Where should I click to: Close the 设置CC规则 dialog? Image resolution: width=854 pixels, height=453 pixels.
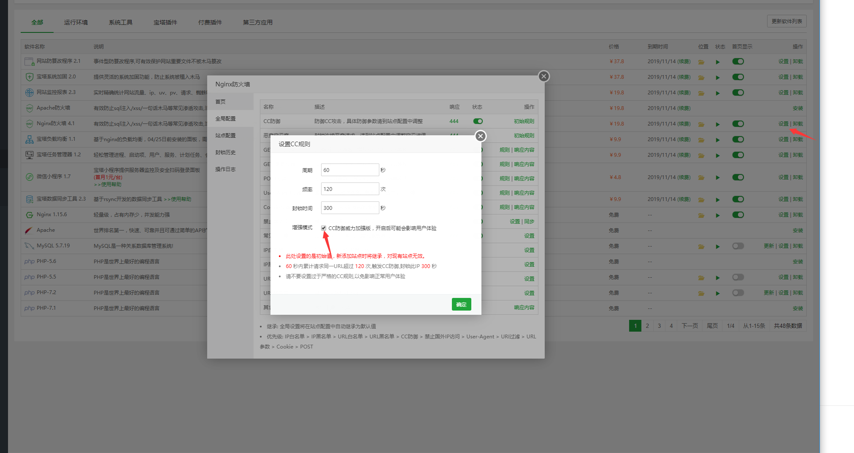click(x=481, y=136)
